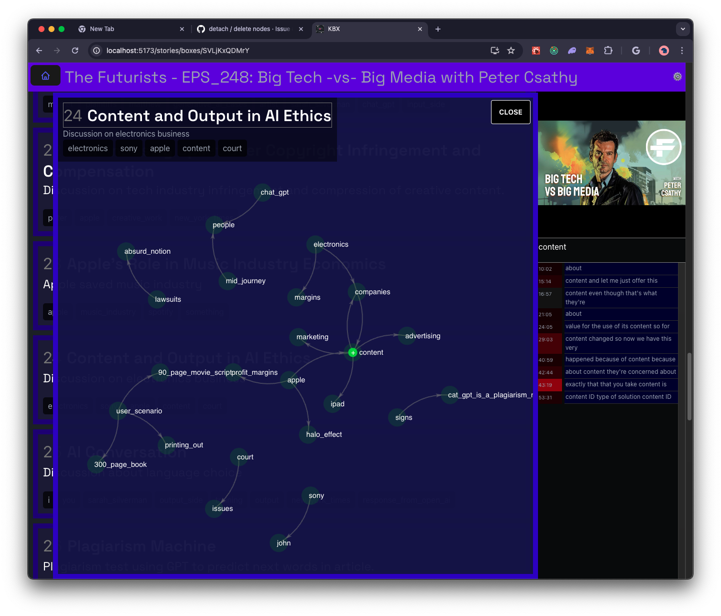Select the printing_out graph node
721x616 pixels.
coord(167,445)
